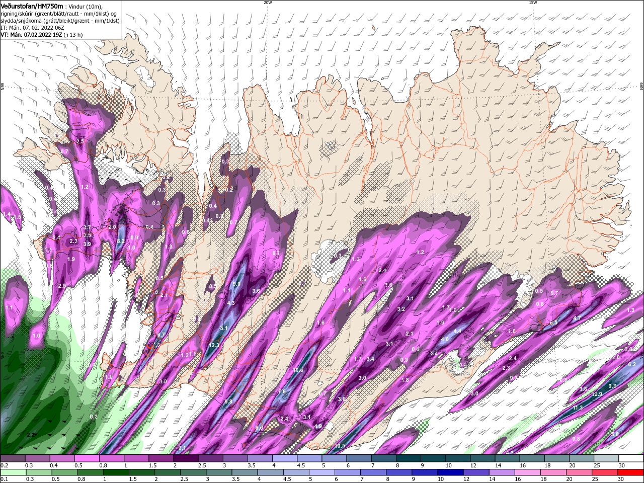Click the navy blue 10 swatch in the lower legend row
This screenshot has height=483, width=644.
tap(450, 472)
